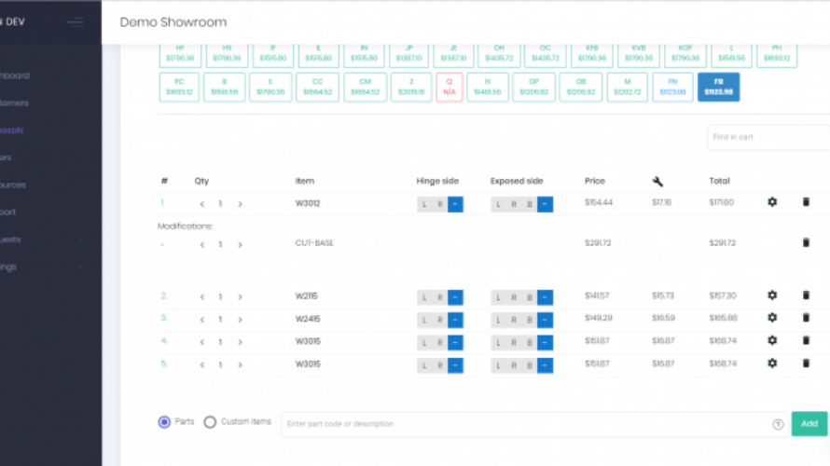Open settings gear for row 4 W3015
This screenshot has width=830, height=466.
(772, 340)
